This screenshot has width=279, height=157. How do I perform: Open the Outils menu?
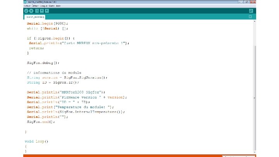click(52, 6)
